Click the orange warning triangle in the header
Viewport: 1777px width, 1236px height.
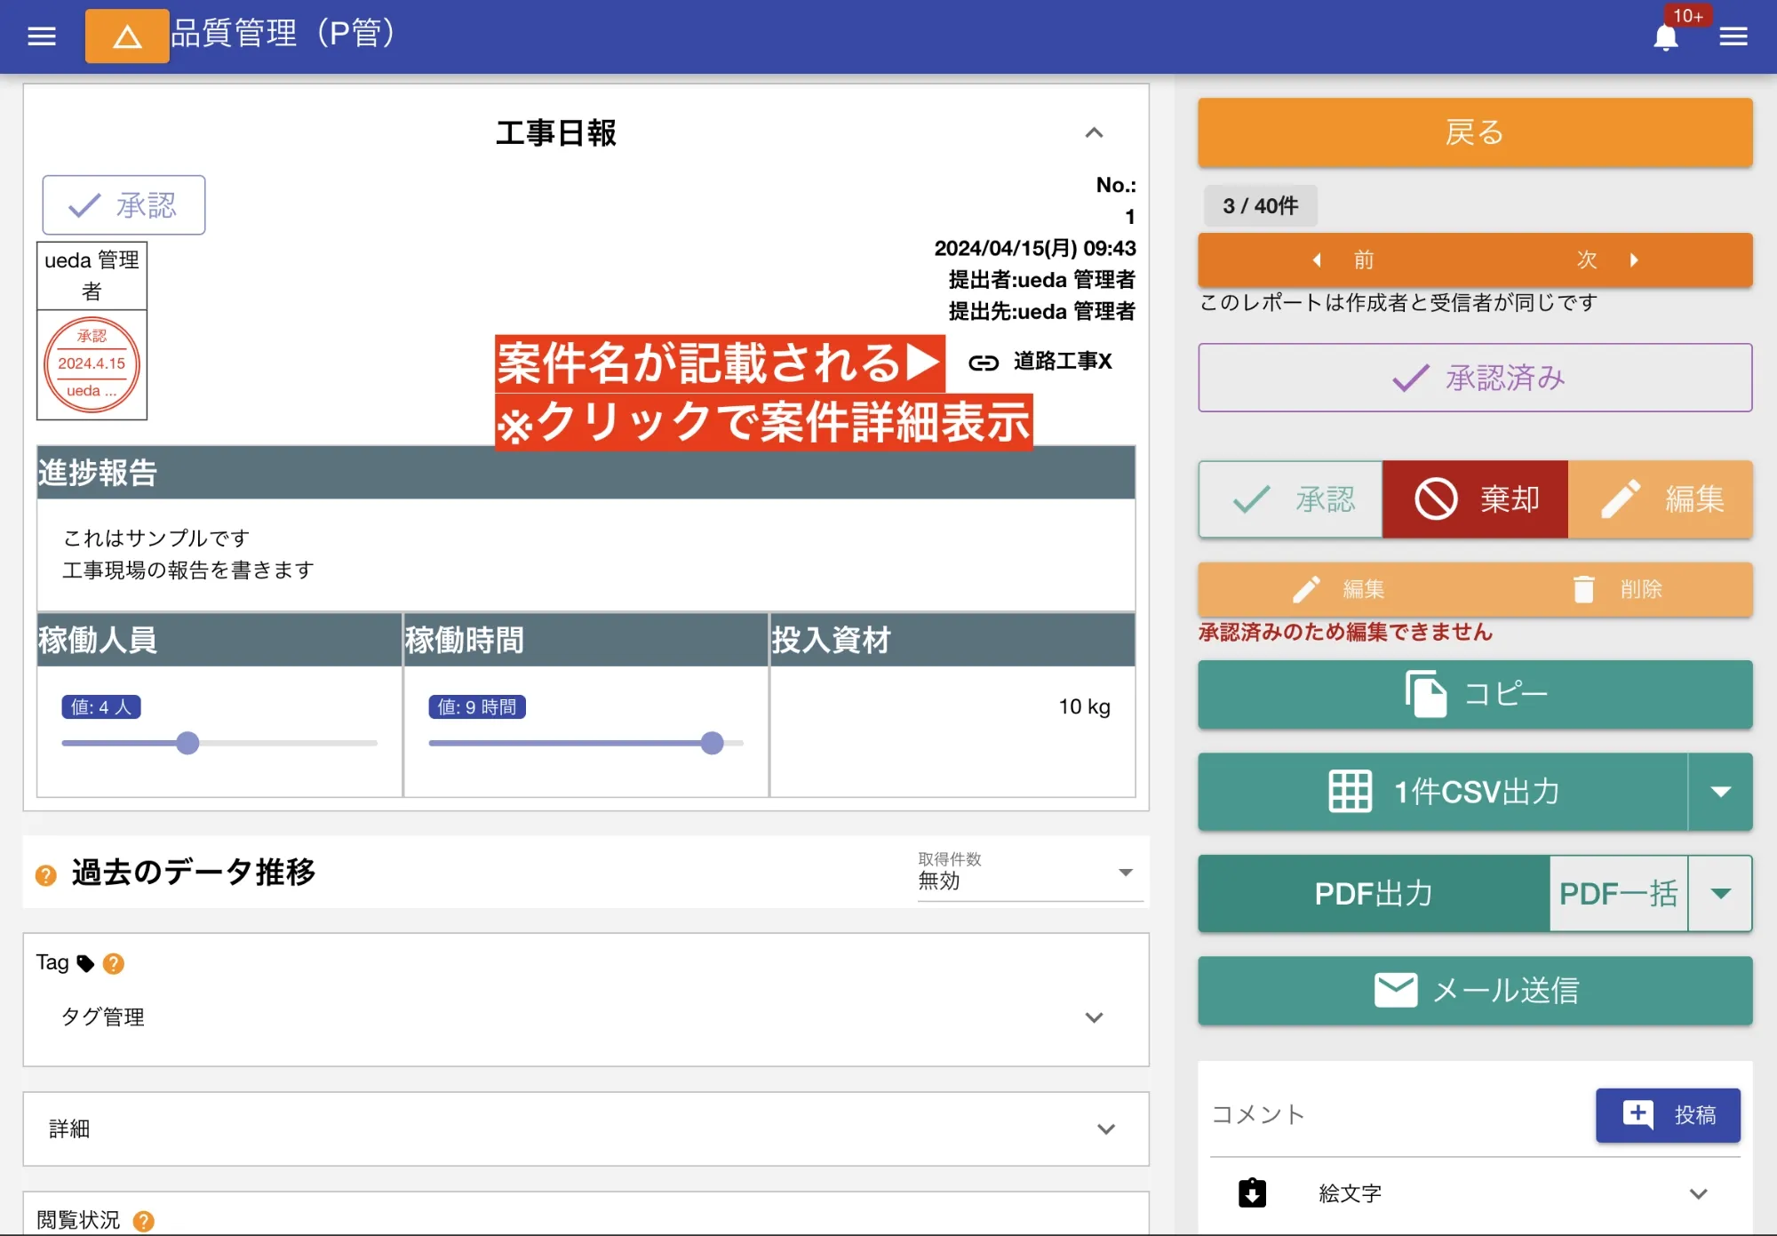[126, 36]
